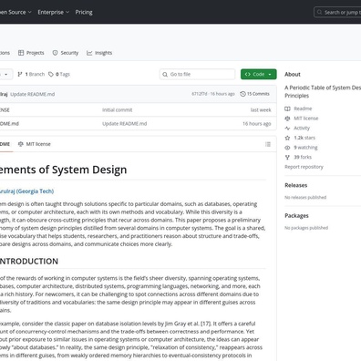The height and width of the screenshot is (361, 361).
Task: Open the Projects tab
Action: pos(31,53)
